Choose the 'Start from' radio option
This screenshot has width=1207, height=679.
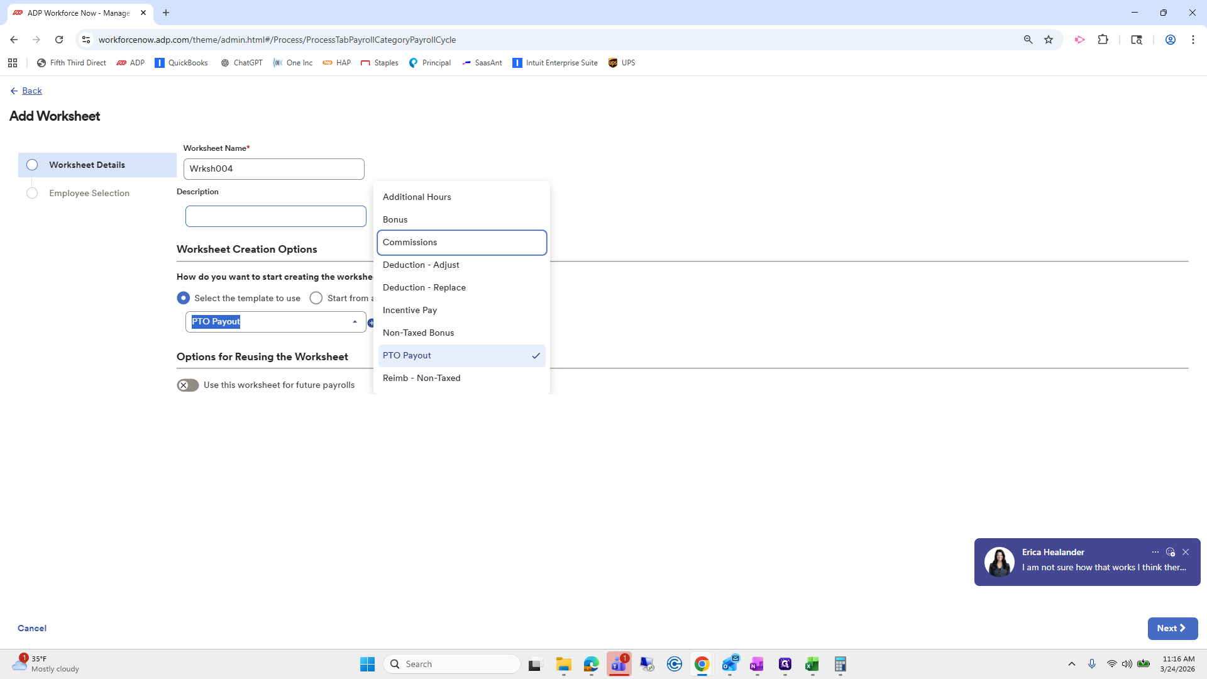316,298
